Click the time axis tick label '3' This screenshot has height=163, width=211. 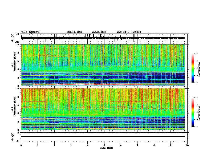tap(71, 145)
